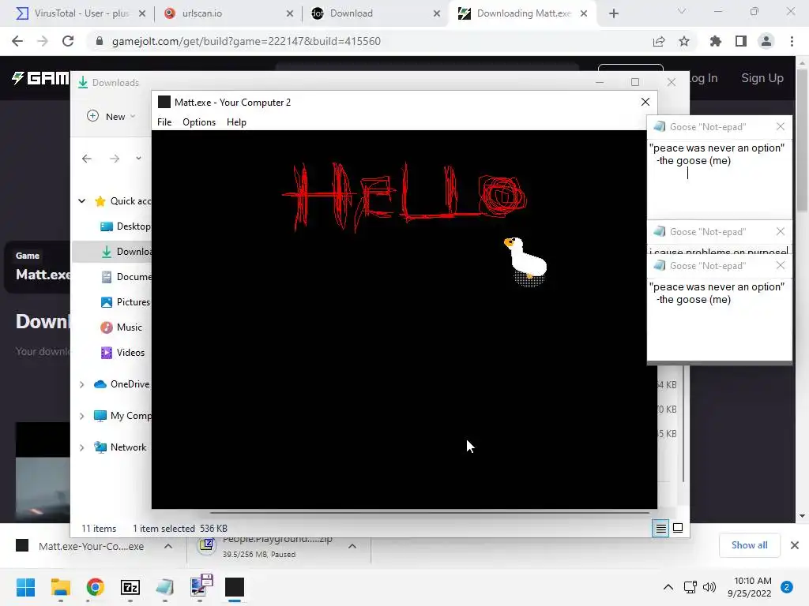The width and height of the screenshot is (809, 606).
Task: Click the Game Jolt logo
Action: pos(40,78)
